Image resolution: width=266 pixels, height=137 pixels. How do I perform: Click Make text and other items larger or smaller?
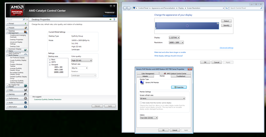click(170, 52)
